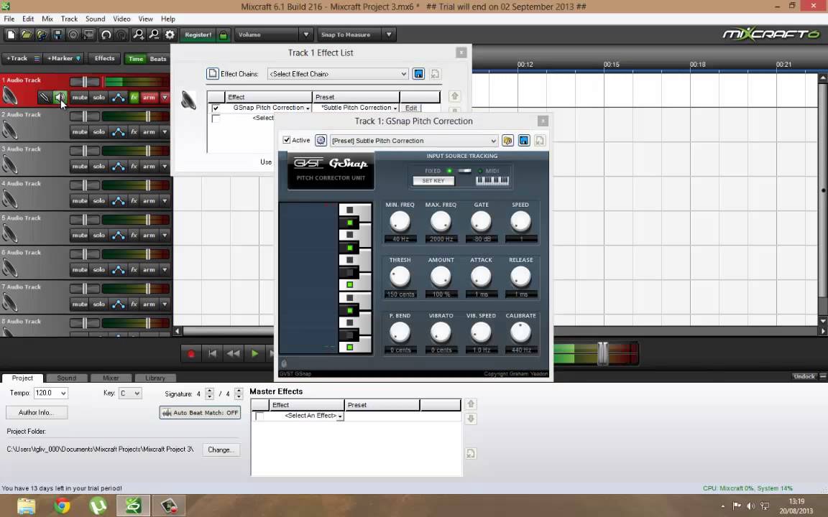Screen dimensions: 828x517
Task: Switch to the Library tab
Action: [155, 378]
